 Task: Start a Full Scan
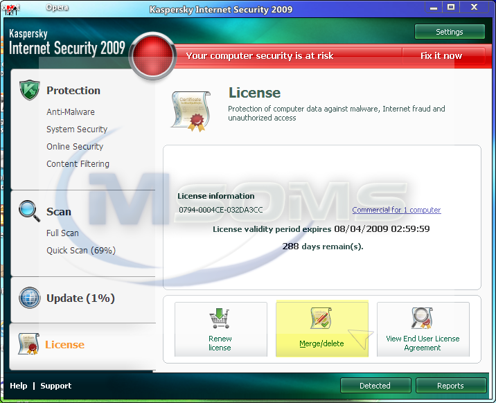[x=62, y=233]
